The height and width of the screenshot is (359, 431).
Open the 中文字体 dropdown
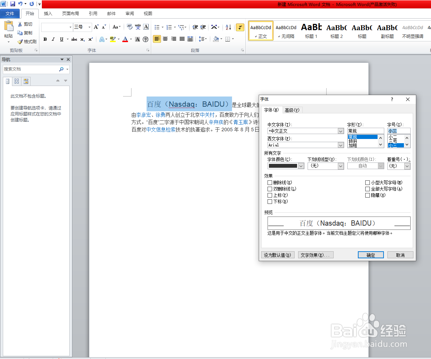pyautogui.click(x=341, y=131)
